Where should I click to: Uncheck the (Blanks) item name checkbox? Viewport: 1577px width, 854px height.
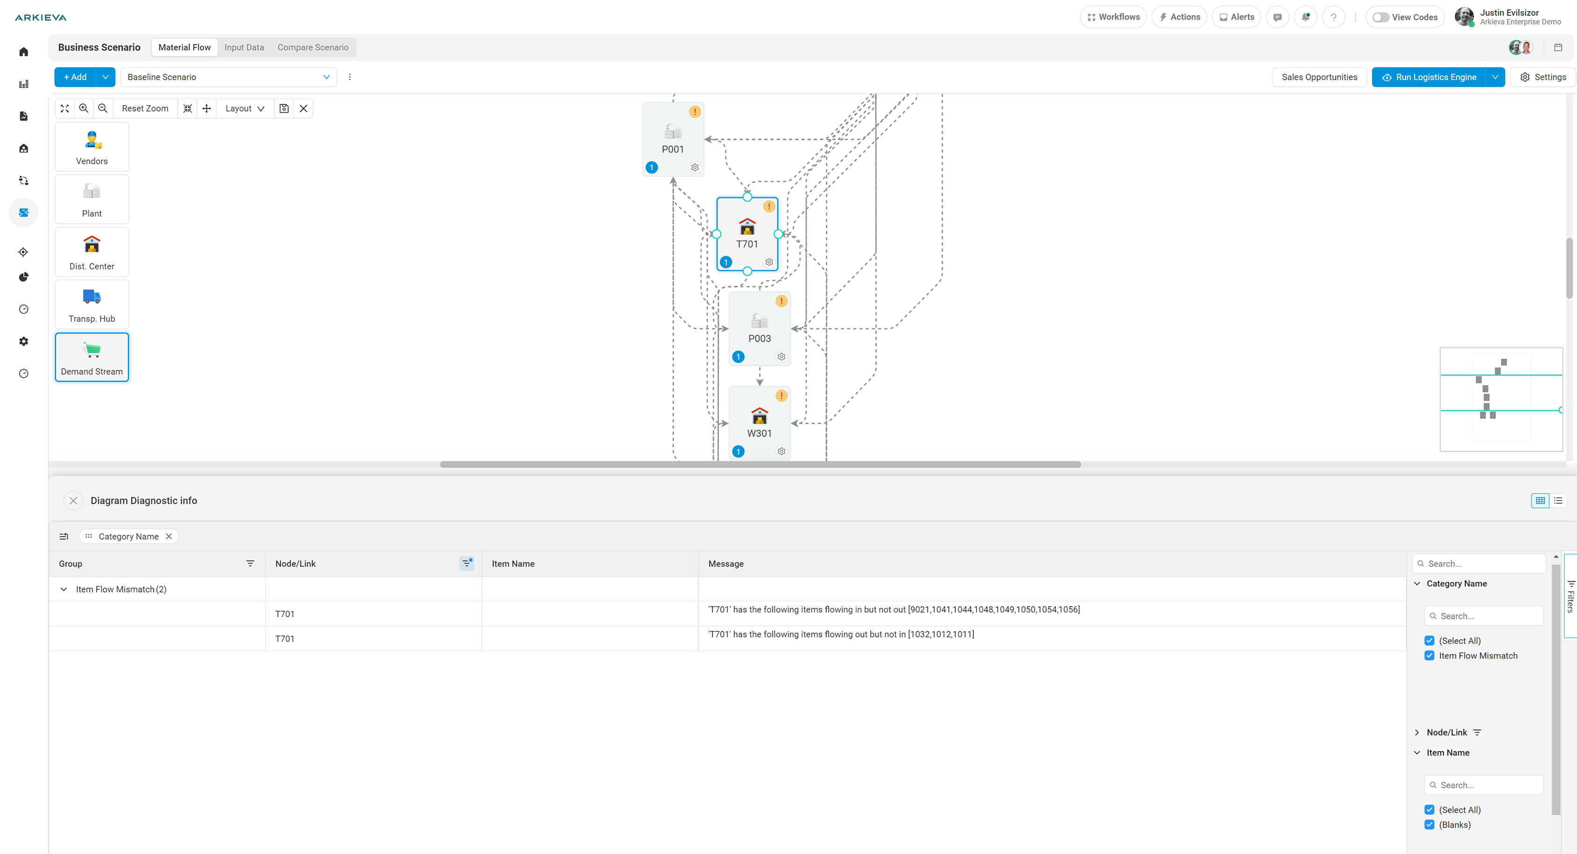(x=1429, y=825)
